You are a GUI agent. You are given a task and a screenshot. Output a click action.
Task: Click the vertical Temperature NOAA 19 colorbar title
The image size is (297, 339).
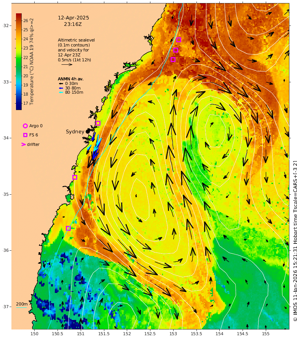tap(32, 62)
